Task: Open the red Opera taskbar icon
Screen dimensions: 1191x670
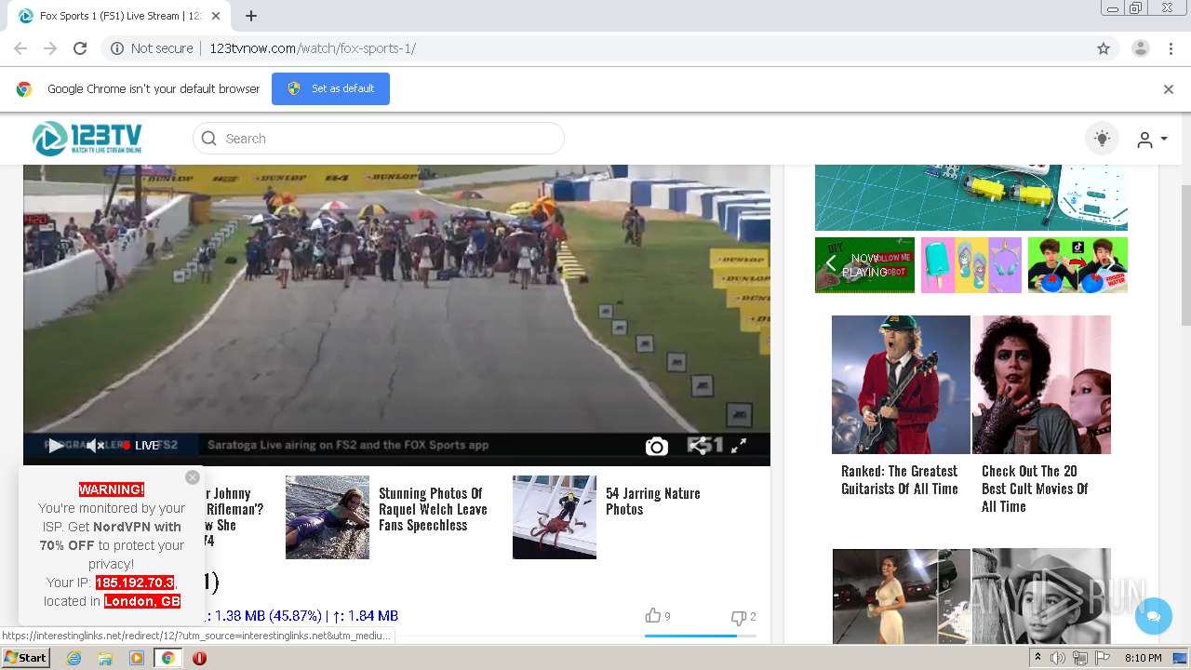Action: pyautogui.click(x=199, y=658)
